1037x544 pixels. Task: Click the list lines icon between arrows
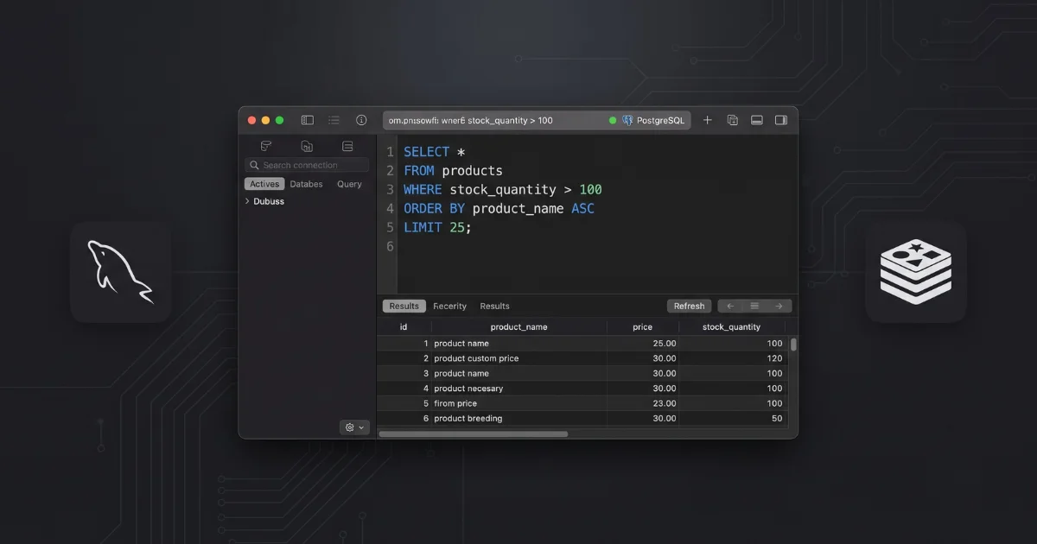coord(754,306)
